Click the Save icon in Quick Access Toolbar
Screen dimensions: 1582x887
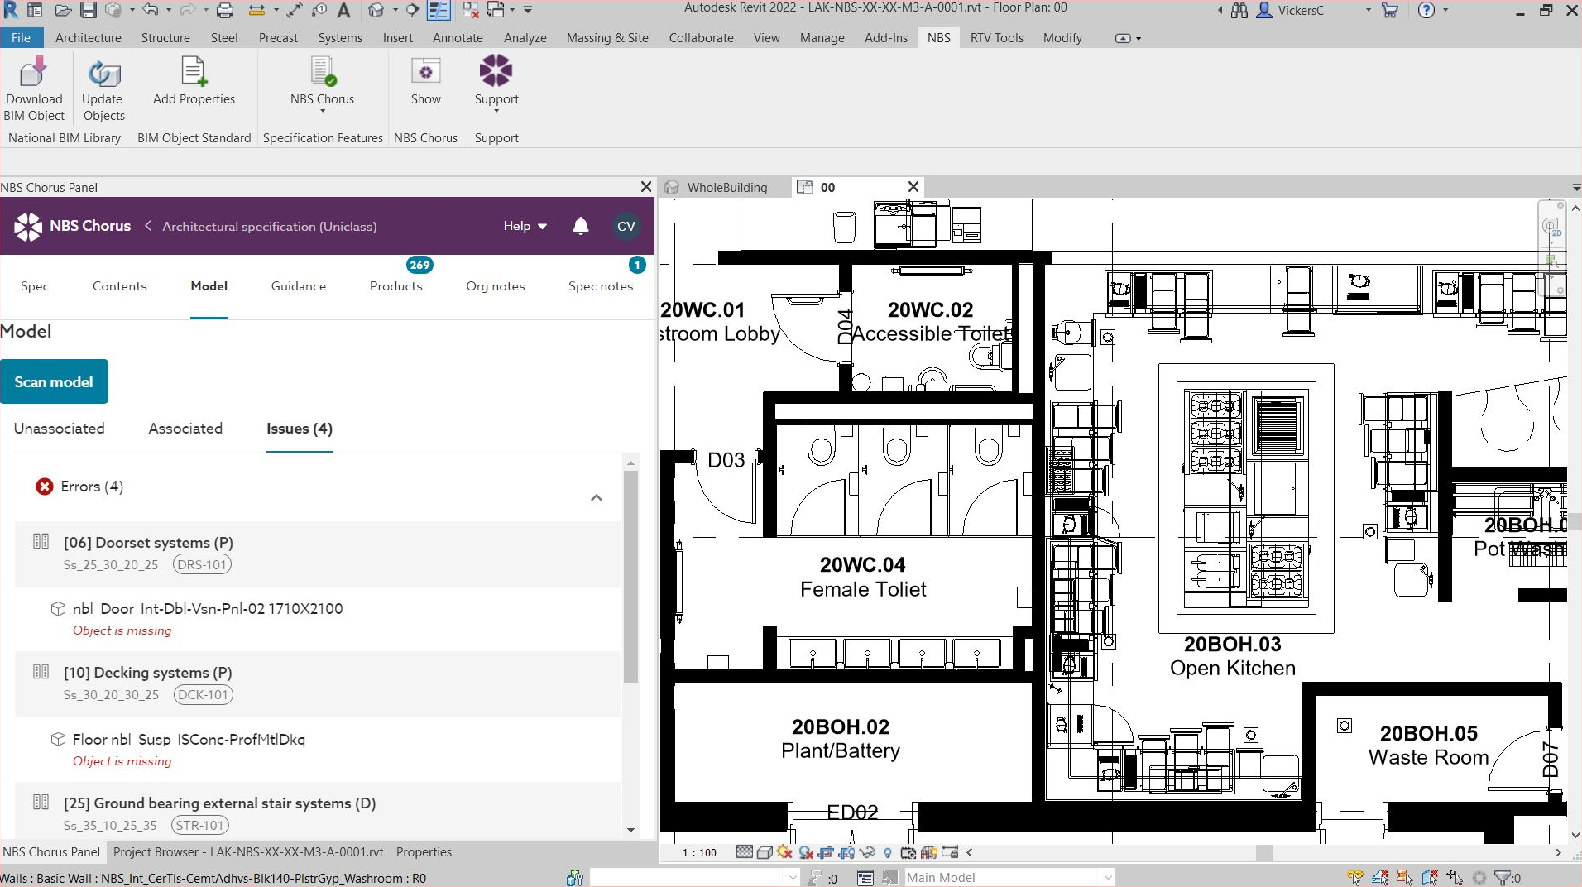[x=89, y=10]
